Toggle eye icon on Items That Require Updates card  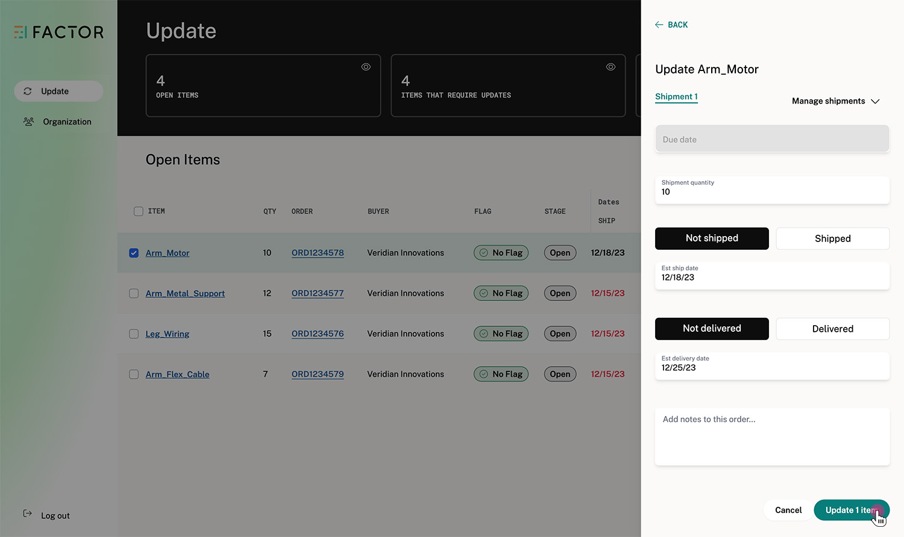pos(611,67)
